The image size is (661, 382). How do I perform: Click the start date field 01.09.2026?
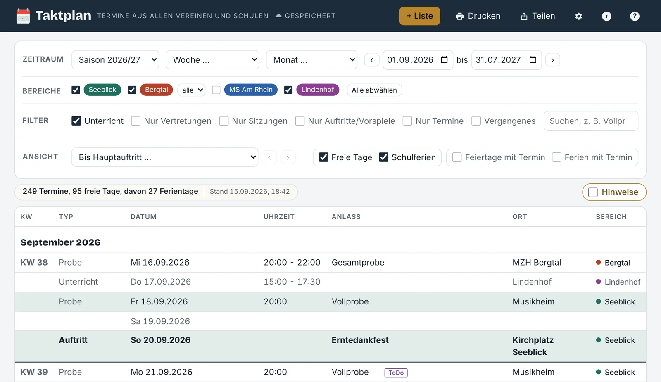(x=418, y=60)
